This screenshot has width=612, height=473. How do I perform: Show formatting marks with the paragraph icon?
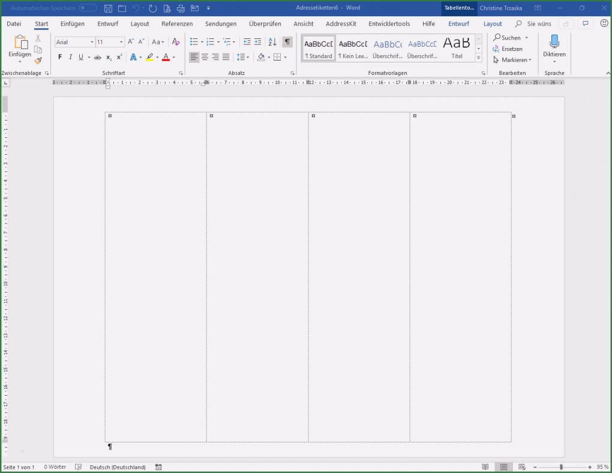(x=286, y=42)
